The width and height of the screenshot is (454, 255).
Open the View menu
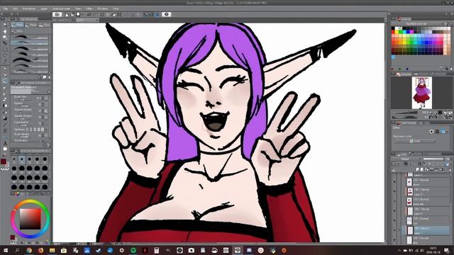tap(78, 8)
